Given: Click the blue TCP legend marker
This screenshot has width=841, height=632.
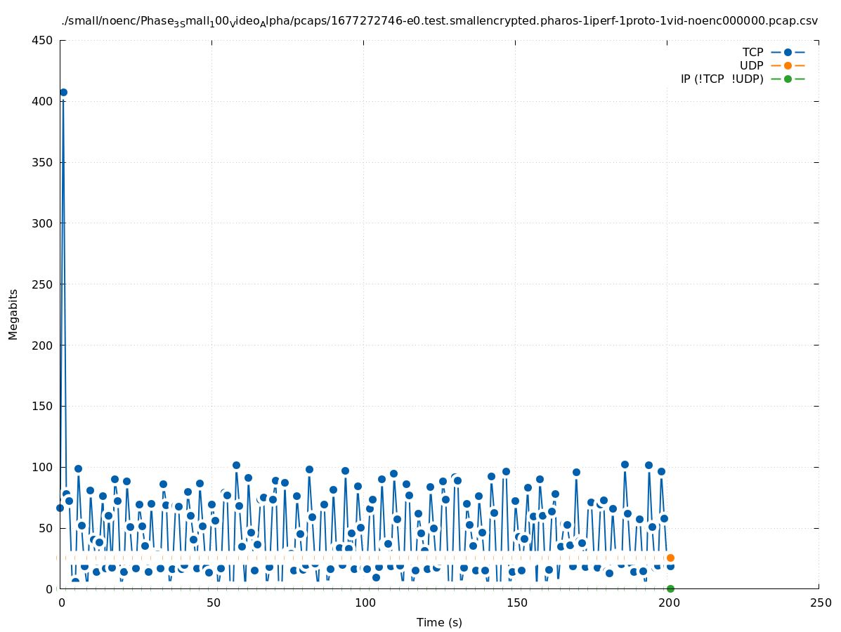Looking at the screenshot, I should (788, 52).
